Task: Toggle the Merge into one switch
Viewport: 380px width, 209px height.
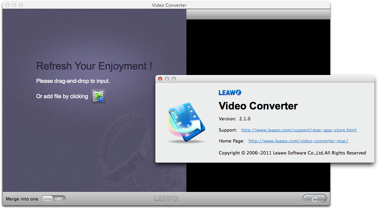Action: tap(54, 199)
